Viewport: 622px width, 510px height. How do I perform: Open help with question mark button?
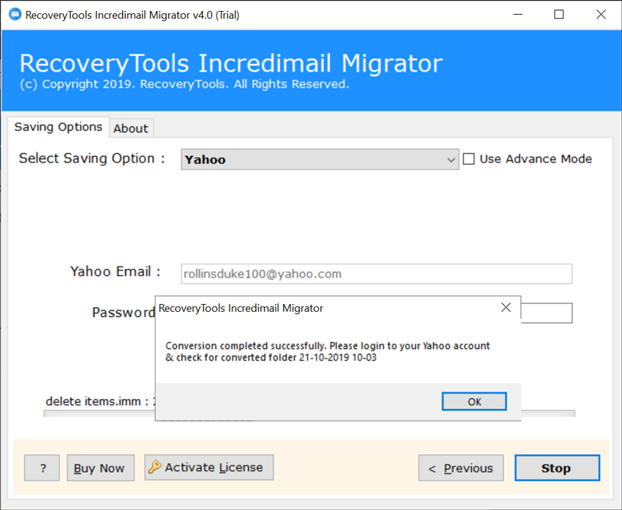pyautogui.click(x=42, y=468)
